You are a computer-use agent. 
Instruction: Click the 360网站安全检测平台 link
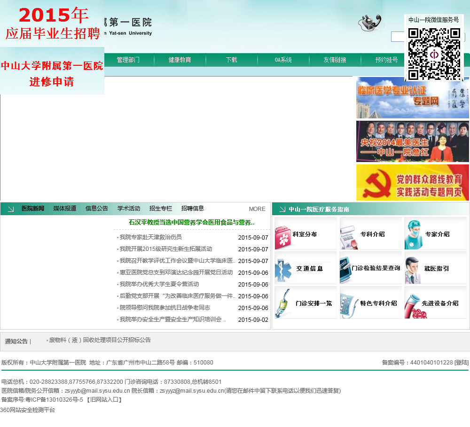(28, 410)
